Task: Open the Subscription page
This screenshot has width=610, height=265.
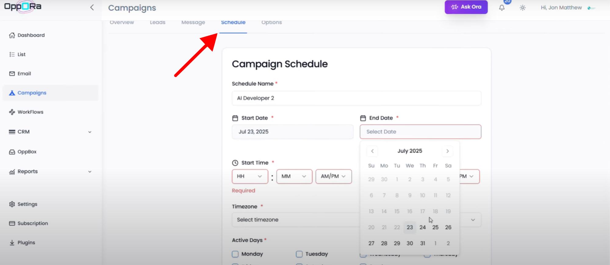Action: [33, 223]
